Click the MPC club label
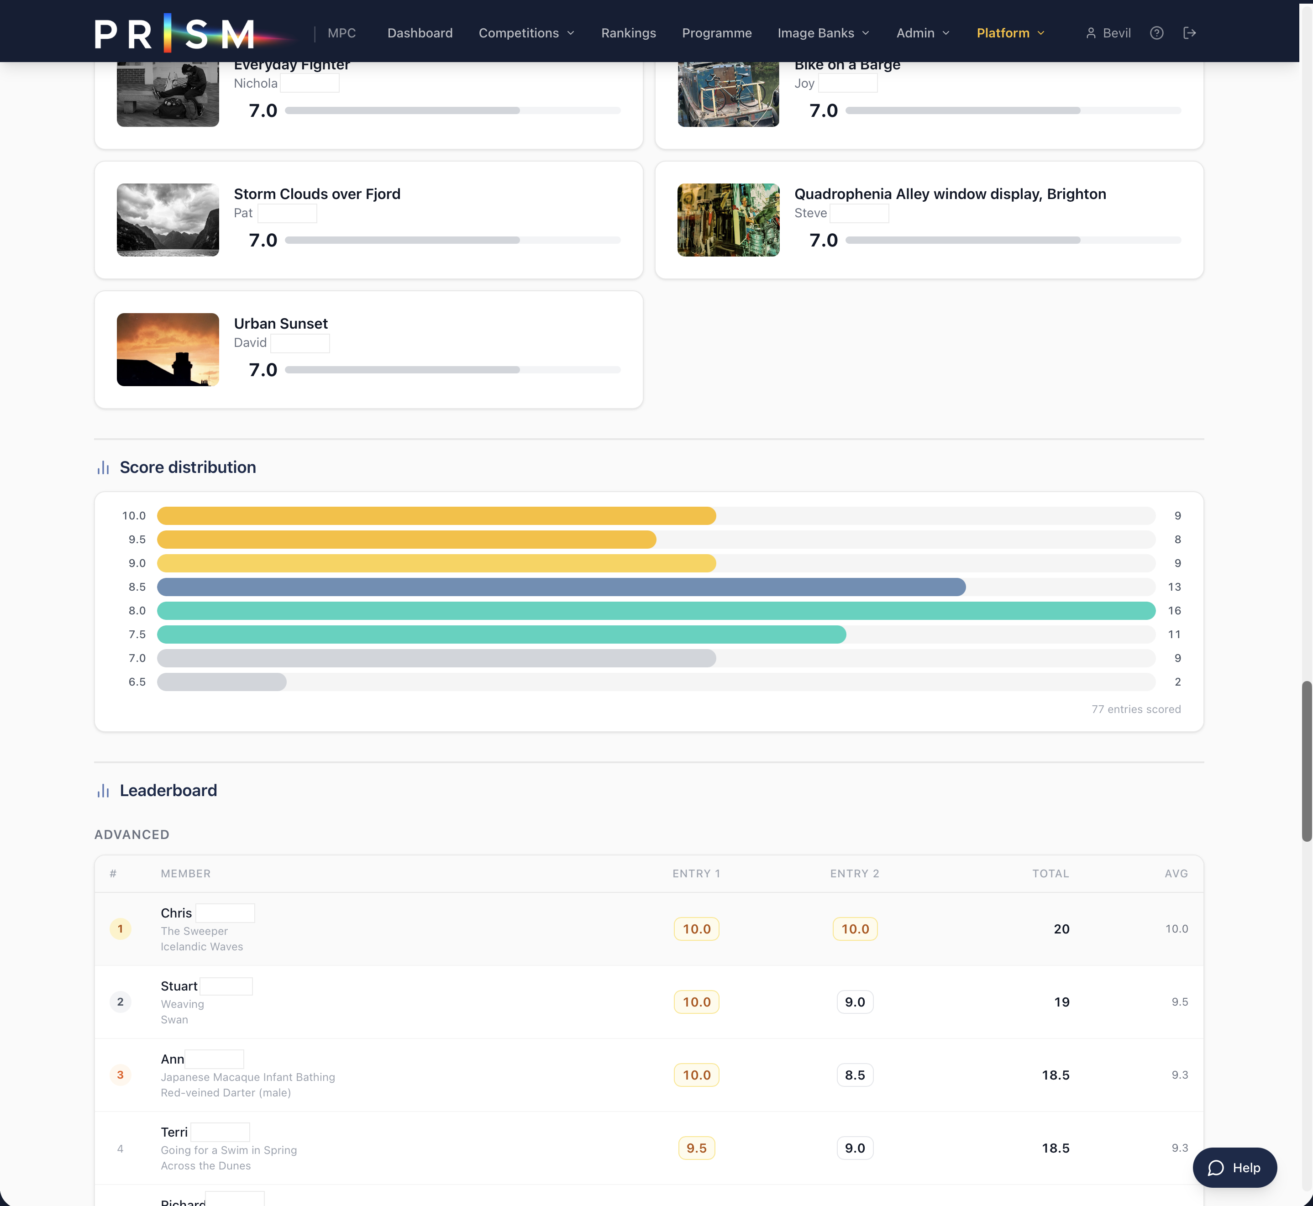Image resolution: width=1313 pixels, height=1206 pixels. tap(341, 32)
